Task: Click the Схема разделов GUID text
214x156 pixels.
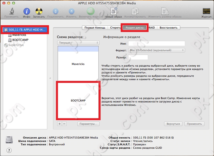Action: pyautogui.click(x=148, y=148)
